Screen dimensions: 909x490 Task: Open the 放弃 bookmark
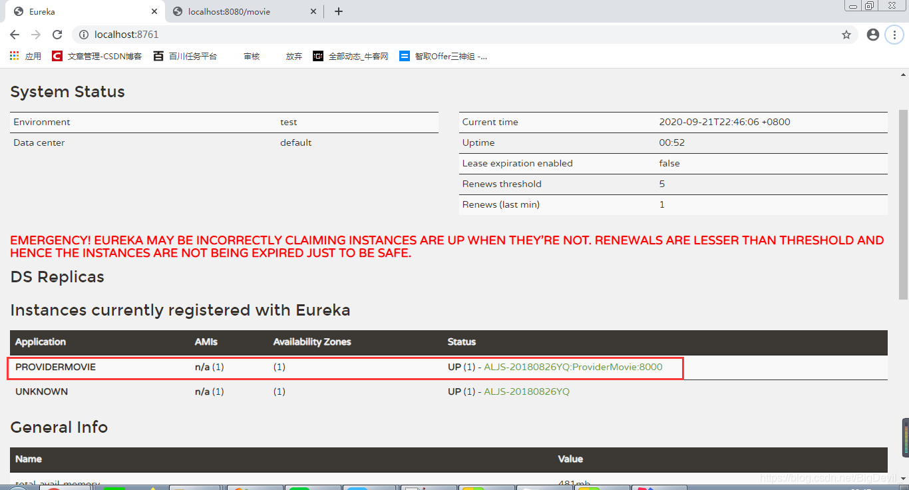tap(294, 57)
